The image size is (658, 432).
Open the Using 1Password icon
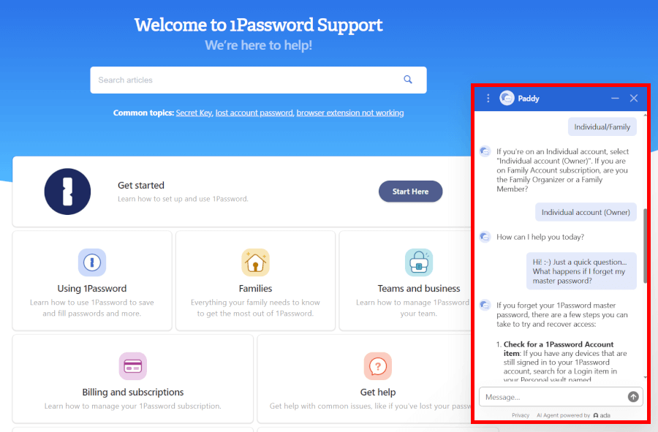[92, 262]
